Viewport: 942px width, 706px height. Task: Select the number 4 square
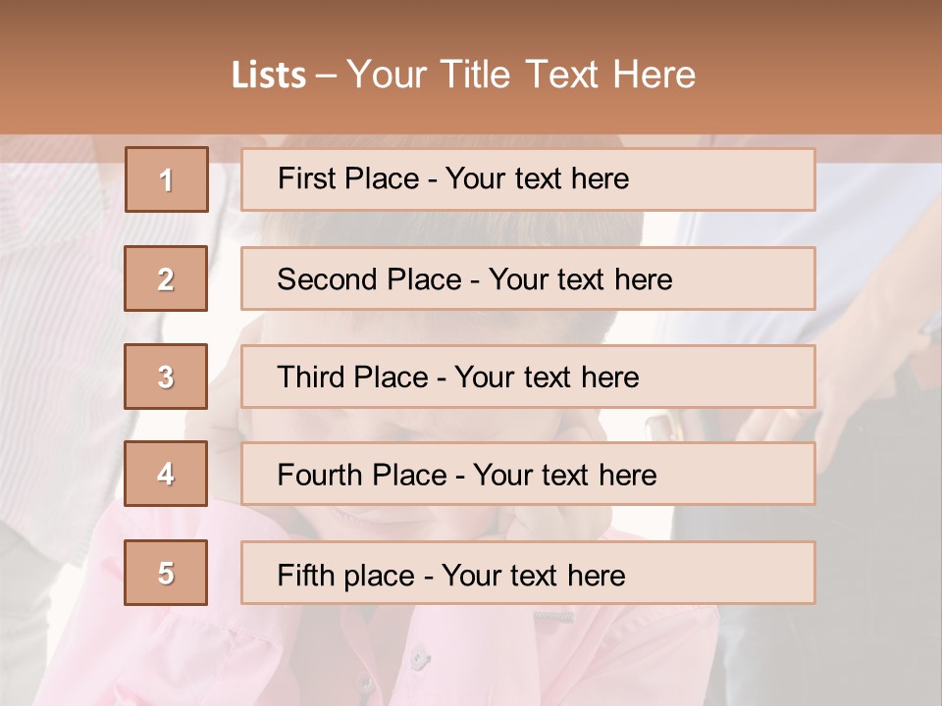pyautogui.click(x=166, y=474)
